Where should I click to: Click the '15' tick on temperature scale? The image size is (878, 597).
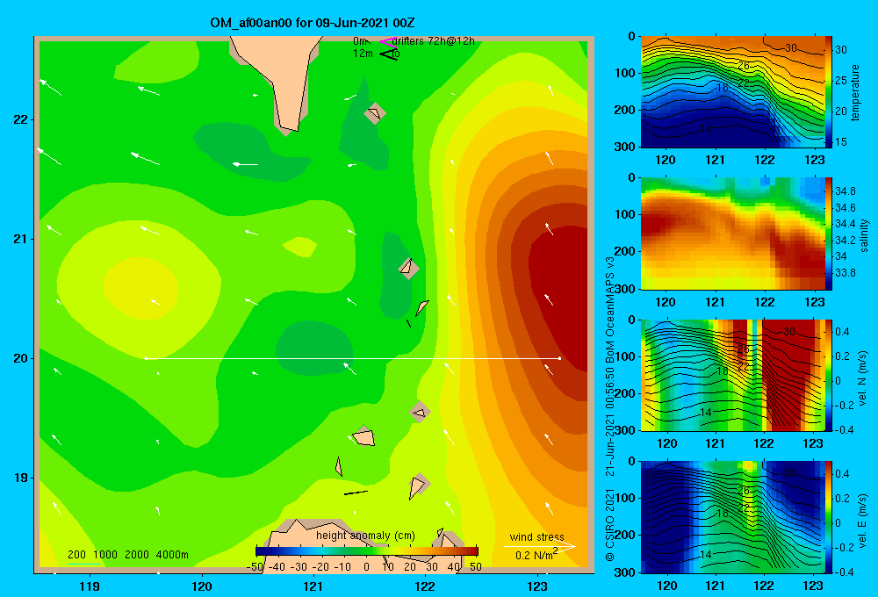pos(840,141)
